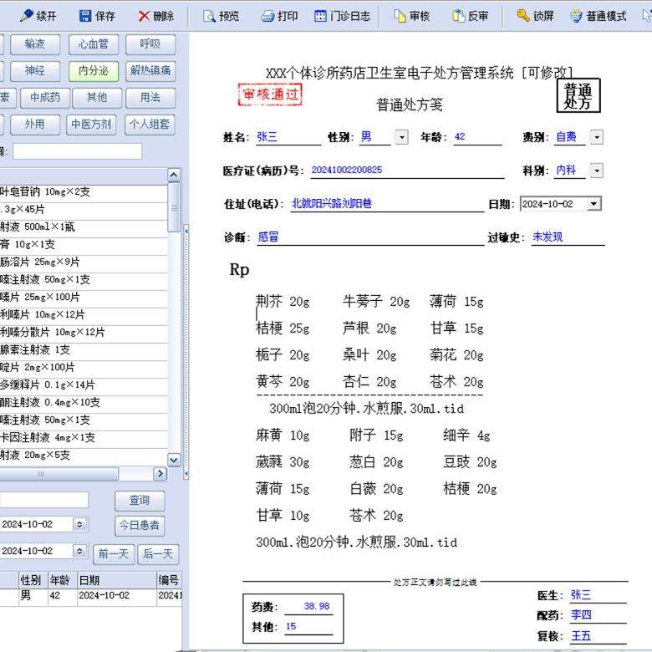This screenshot has width=652, height=652.
Task: Click the horizontal scrollbar thumb
Action: [x=59, y=474]
